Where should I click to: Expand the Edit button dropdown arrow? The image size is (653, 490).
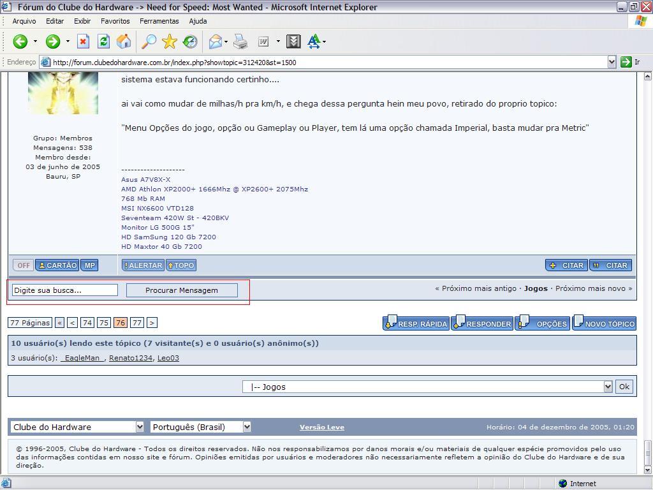click(278, 41)
